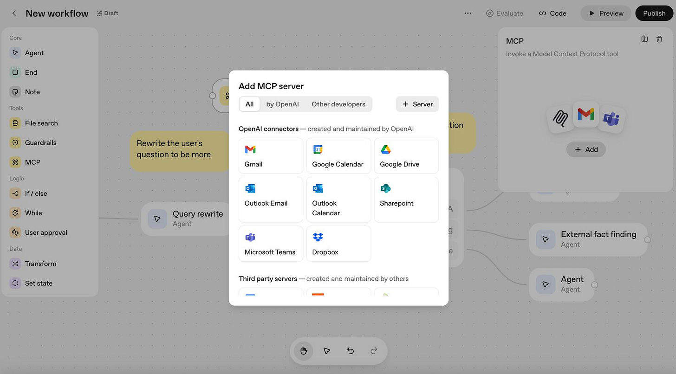Add the End node from the sidebar
This screenshot has height=374, width=676.
50,72
